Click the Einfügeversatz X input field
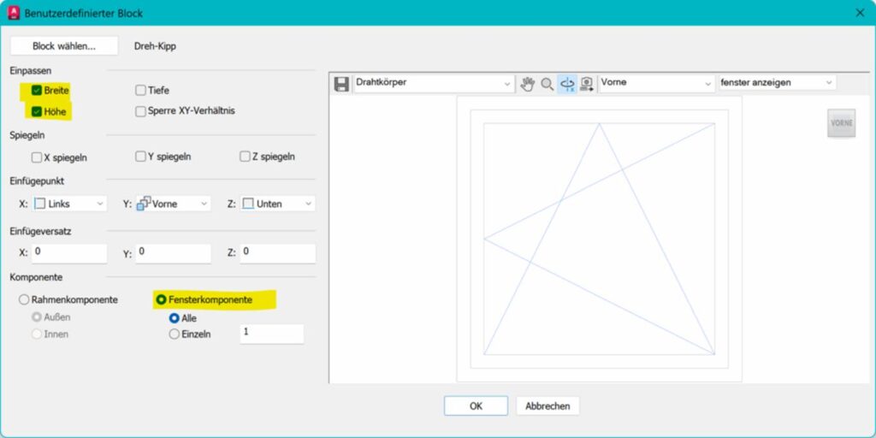Screen dimensions: 876x438 point(69,253)
